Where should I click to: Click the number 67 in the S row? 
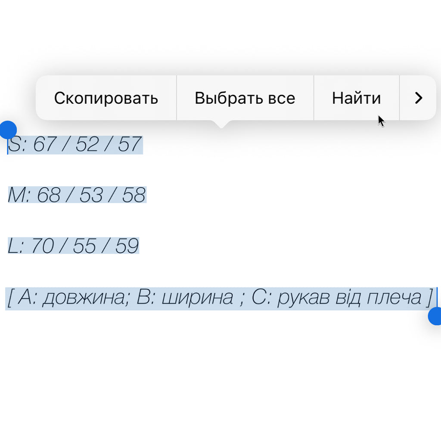click(45, 145)
